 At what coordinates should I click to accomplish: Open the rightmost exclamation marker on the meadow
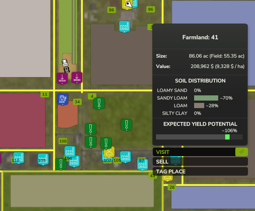point(126,125)
